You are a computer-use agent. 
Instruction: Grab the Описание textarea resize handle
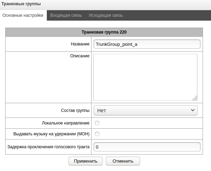195,98
